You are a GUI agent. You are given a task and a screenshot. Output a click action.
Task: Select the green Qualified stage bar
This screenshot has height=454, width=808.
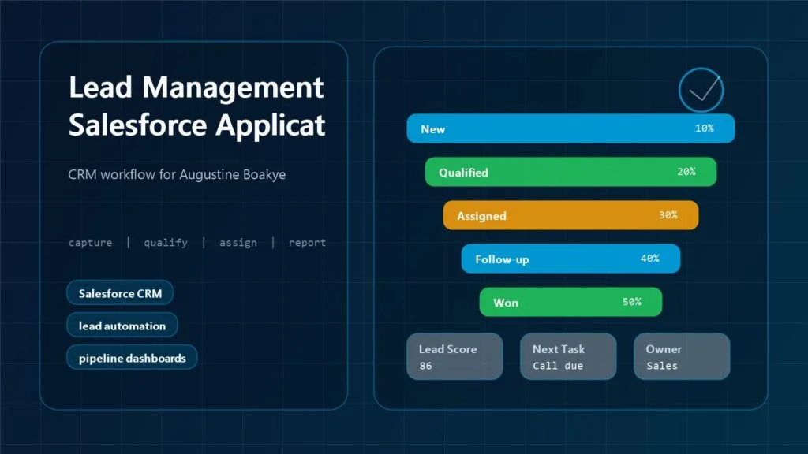point(570,172)
